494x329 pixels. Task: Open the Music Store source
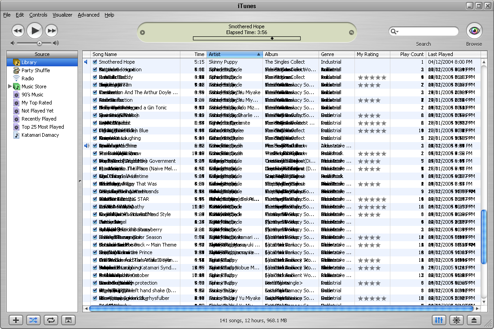pos(34,87)
